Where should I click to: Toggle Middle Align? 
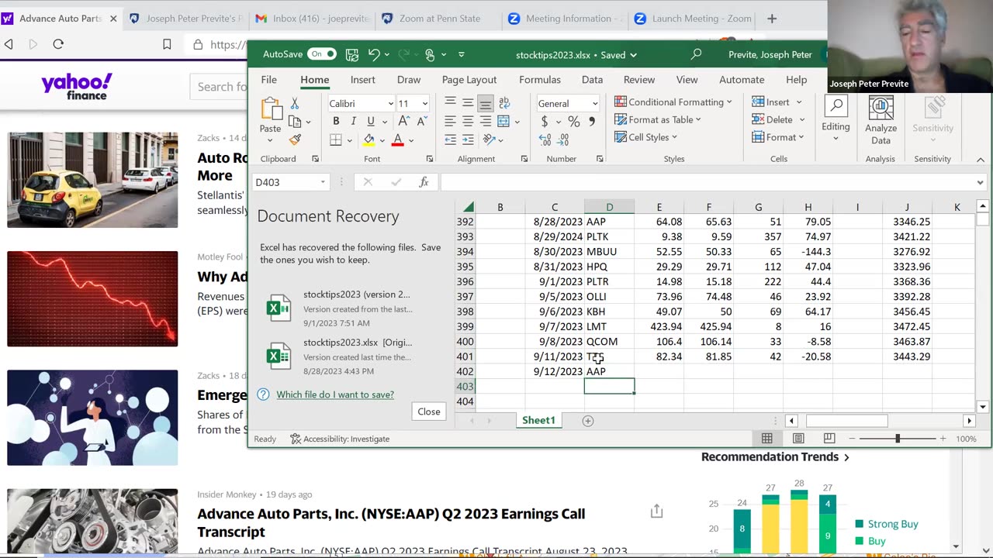pyautogui.click(x=468, y=102)
